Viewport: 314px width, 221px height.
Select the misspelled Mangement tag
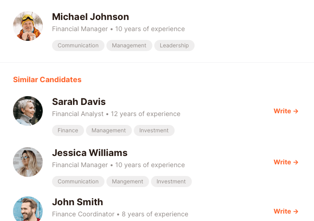tap(128, 182)
